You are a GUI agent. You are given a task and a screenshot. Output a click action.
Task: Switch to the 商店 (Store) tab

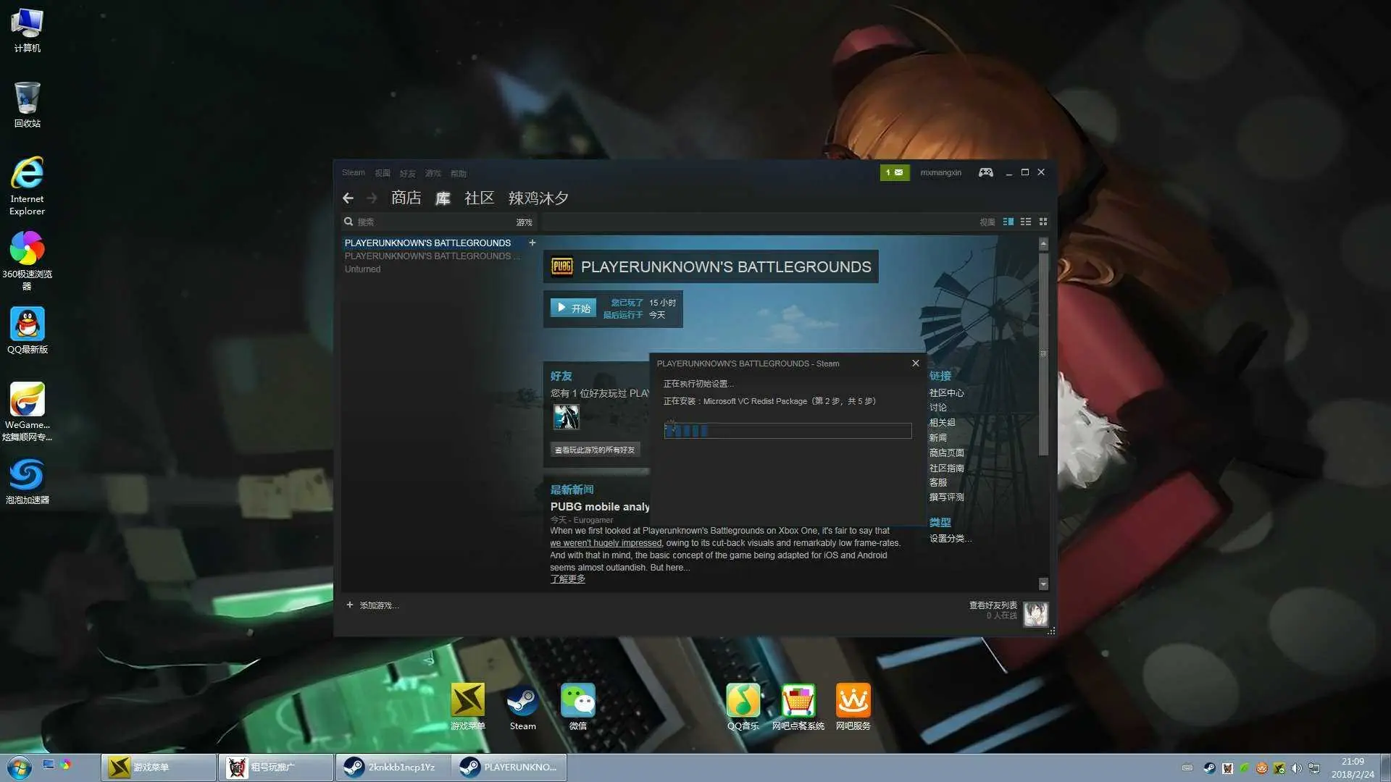pos(406,198)
